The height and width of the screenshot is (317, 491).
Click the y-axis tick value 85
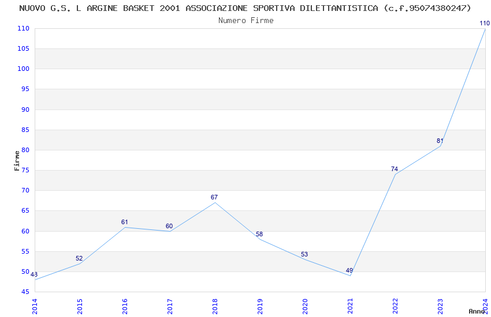pyautogui.click(x=25, y=130)
